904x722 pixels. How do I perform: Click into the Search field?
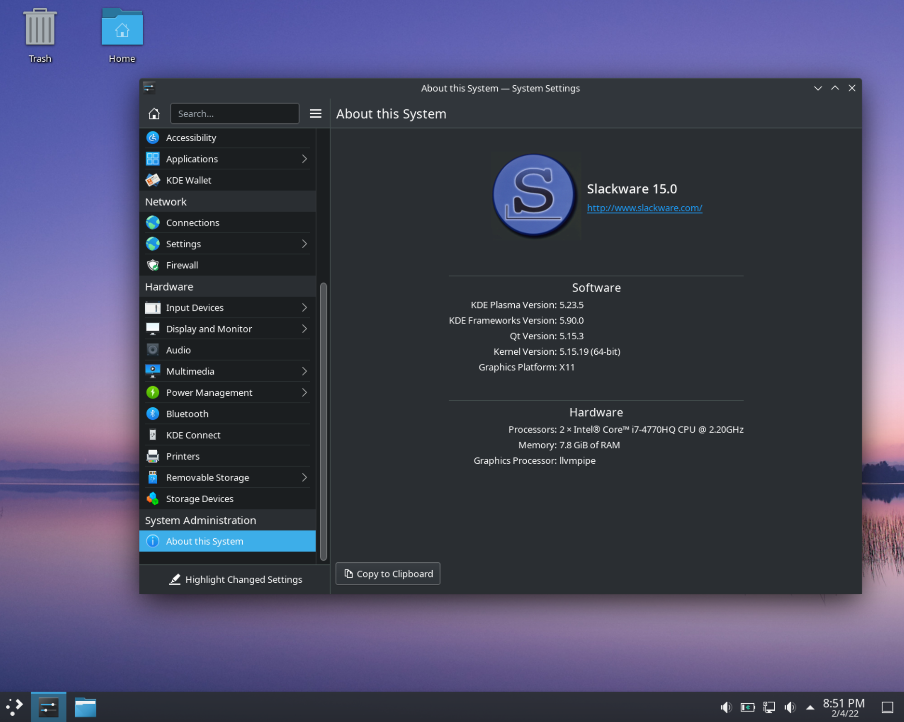[235, 114]
